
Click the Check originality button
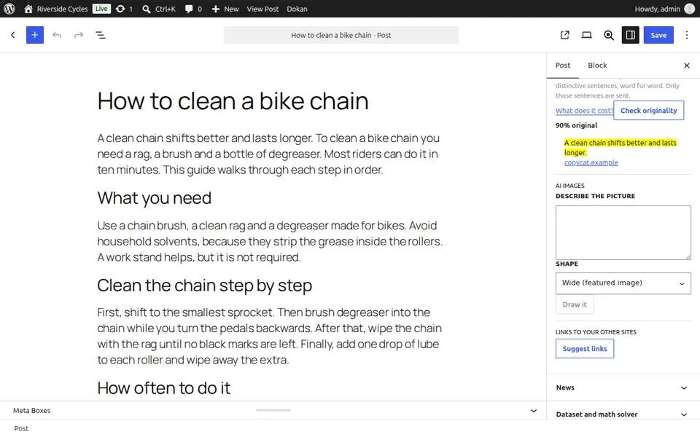click(648, 110)
